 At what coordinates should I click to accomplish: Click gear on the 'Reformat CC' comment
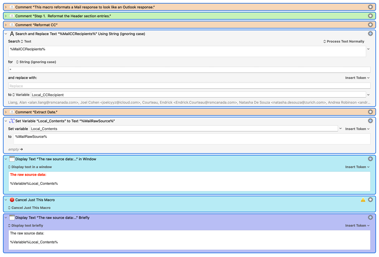coord(370,25)
